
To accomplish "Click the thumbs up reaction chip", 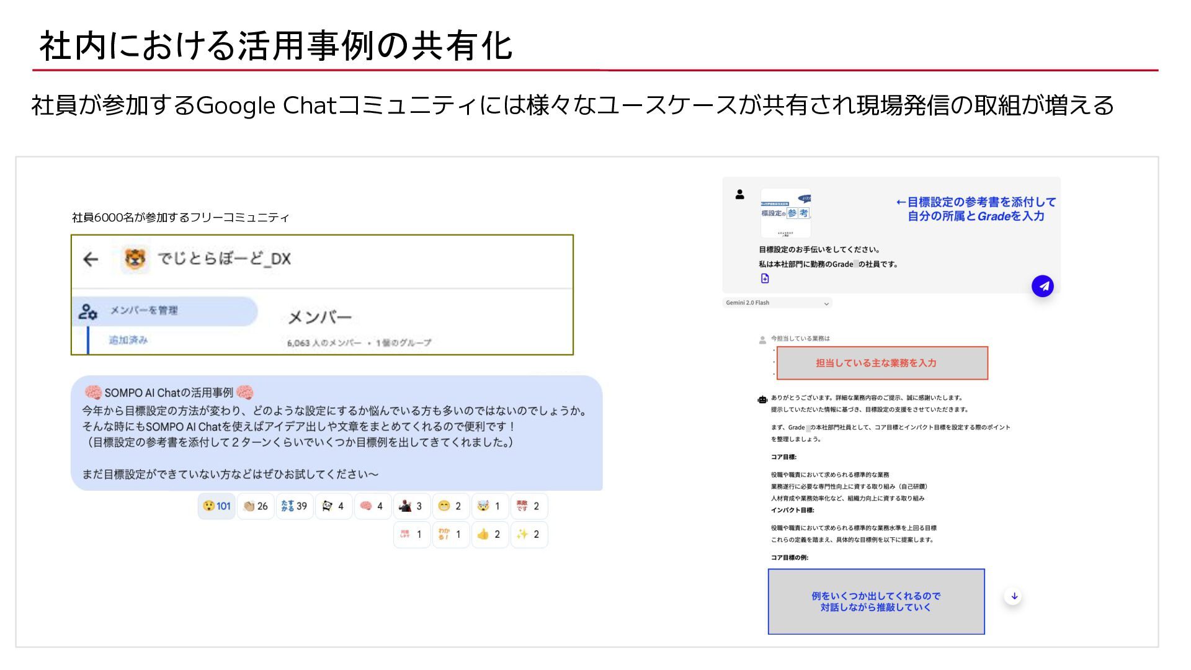I will tap(489, 534).
